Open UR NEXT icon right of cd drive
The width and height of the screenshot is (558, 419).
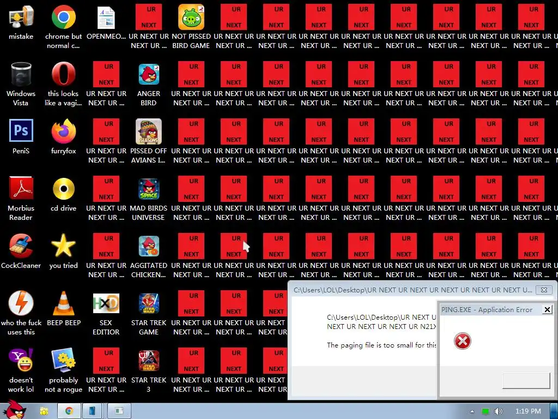106,189
